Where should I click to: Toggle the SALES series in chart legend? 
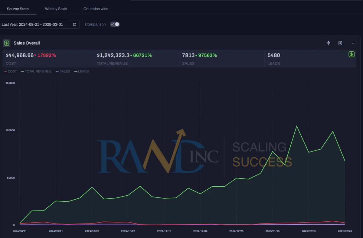tap(63, 71)
